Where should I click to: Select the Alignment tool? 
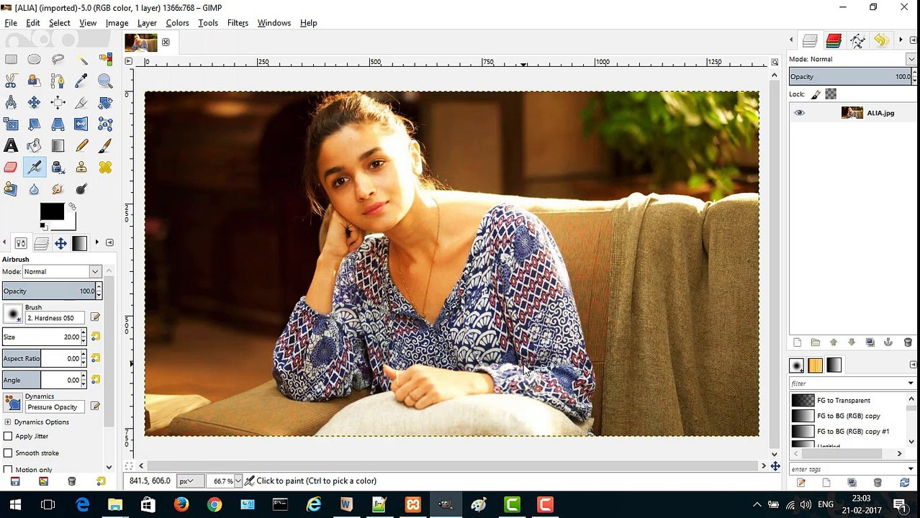coord(58,103)
